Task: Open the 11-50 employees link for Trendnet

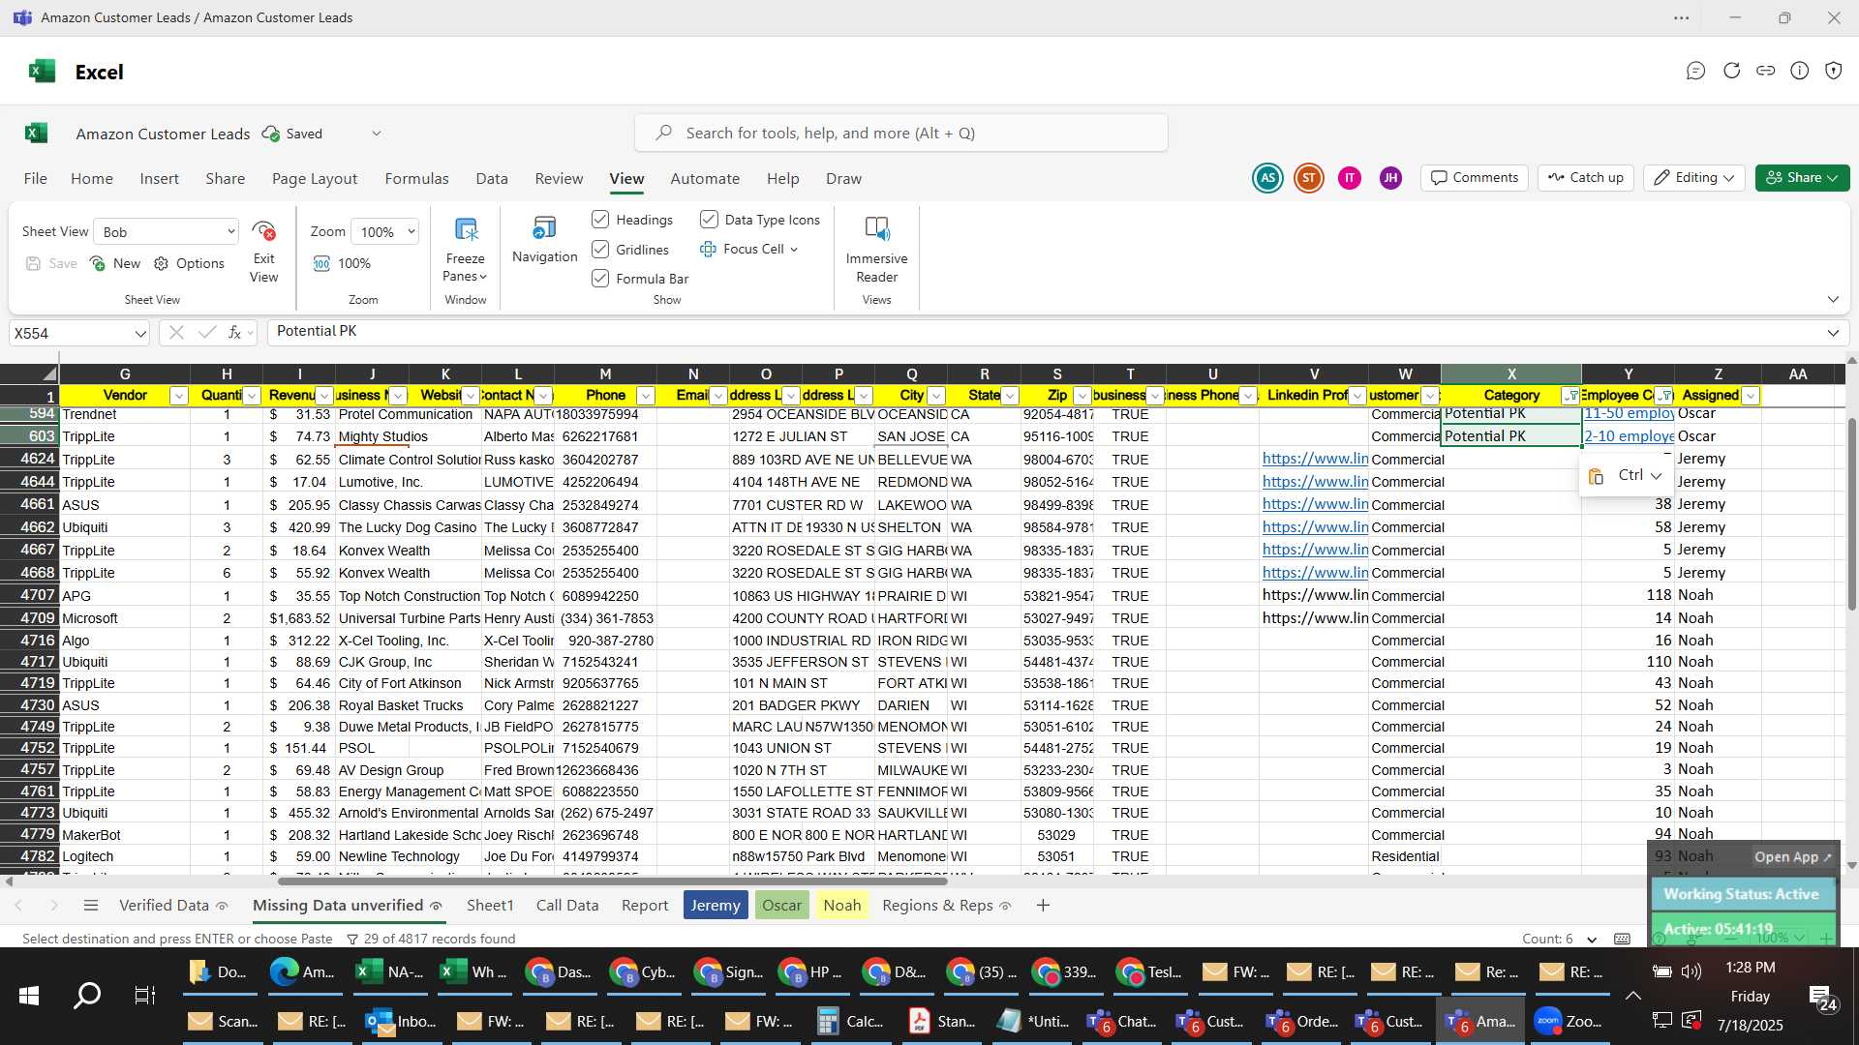Action: coord(1629,414)
